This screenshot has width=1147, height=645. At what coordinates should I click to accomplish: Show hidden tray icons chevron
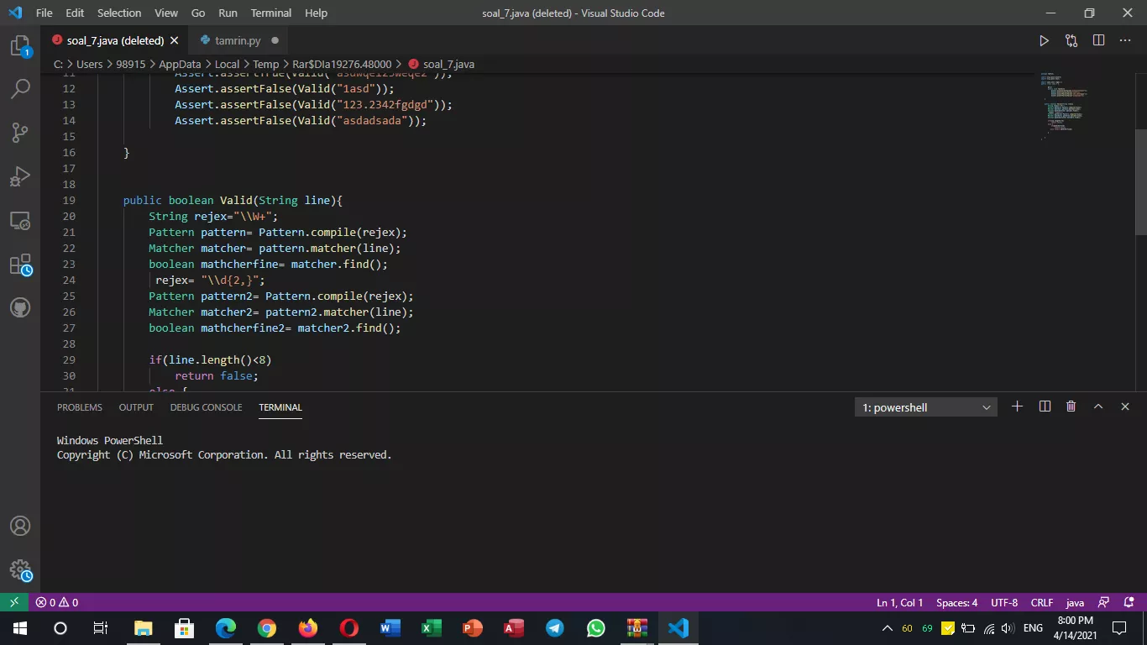click(887, 628)
